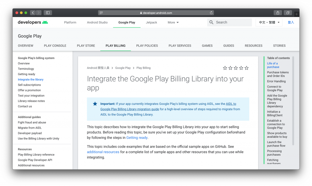Open Google Play Developer API link

[35, 160]
